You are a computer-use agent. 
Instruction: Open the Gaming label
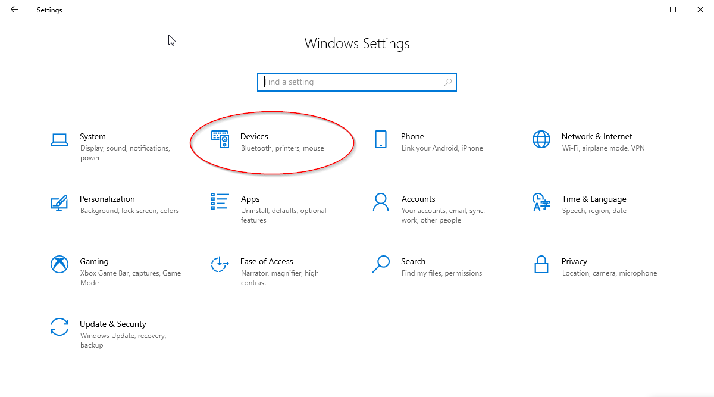(94, 261)
